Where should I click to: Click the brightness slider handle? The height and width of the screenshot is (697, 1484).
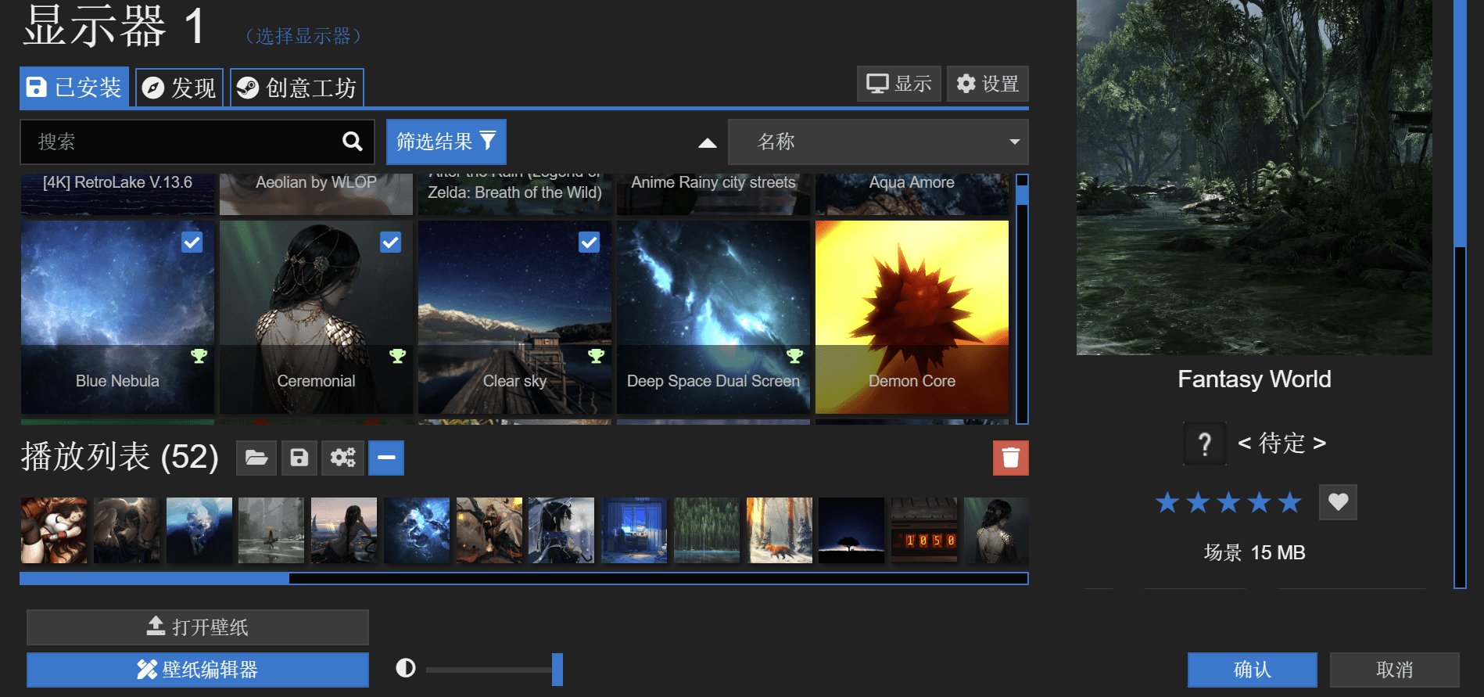click(557, 670)
